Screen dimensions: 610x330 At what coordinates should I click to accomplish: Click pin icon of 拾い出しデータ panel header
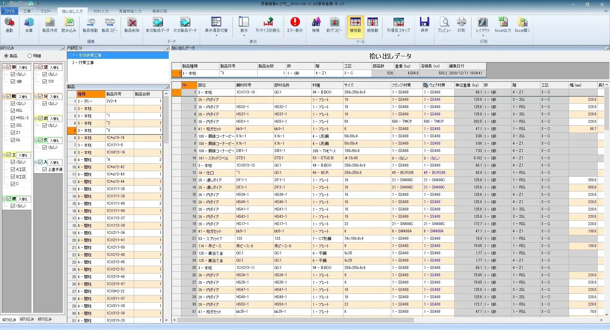[x=607, y=48]
